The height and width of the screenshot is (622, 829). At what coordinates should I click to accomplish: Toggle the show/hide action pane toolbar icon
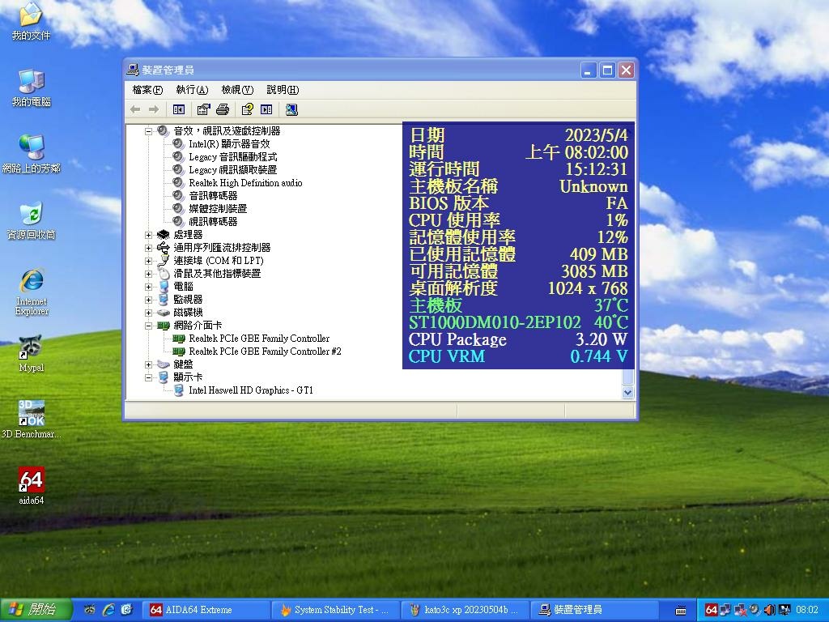pyautogui.click(x=266, y=109)
